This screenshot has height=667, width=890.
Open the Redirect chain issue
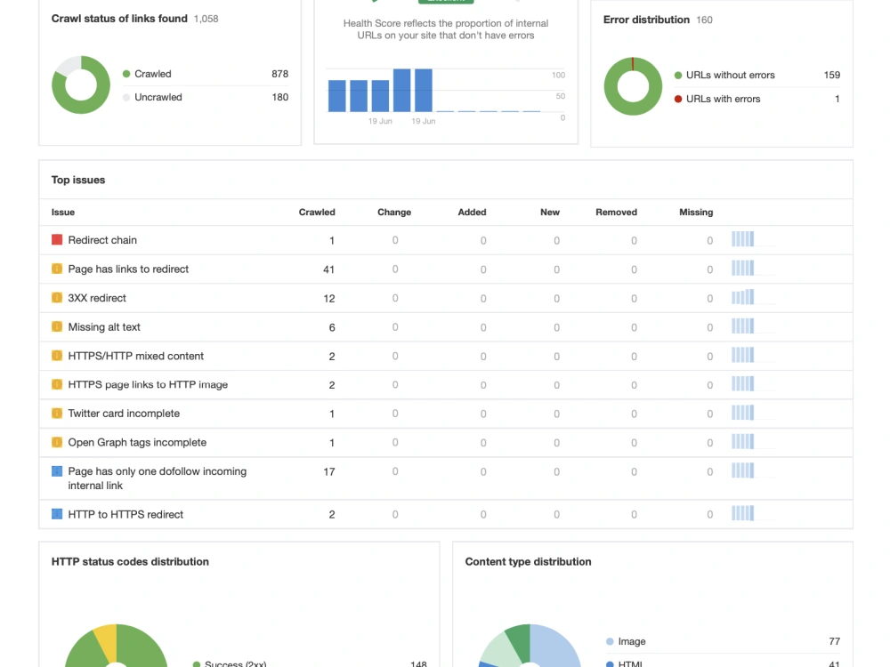102,240
